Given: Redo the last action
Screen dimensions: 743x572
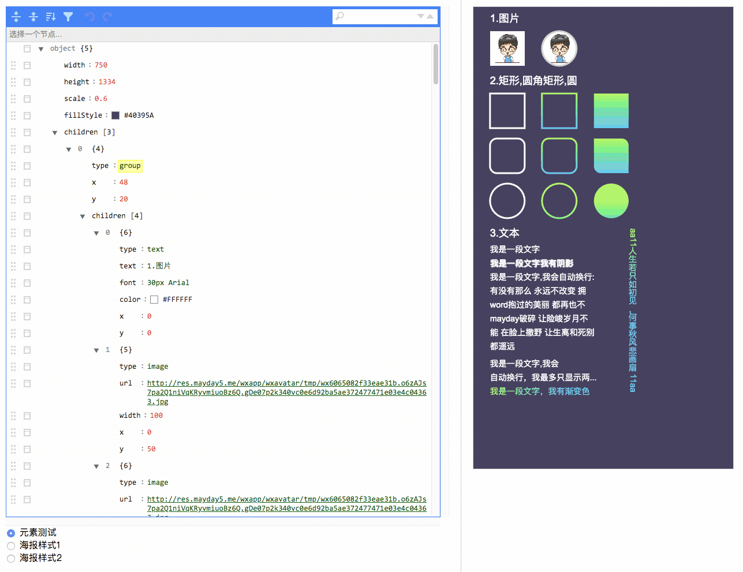Looking at the screenshot, I should pyautogui.click(x=107, y=17).
